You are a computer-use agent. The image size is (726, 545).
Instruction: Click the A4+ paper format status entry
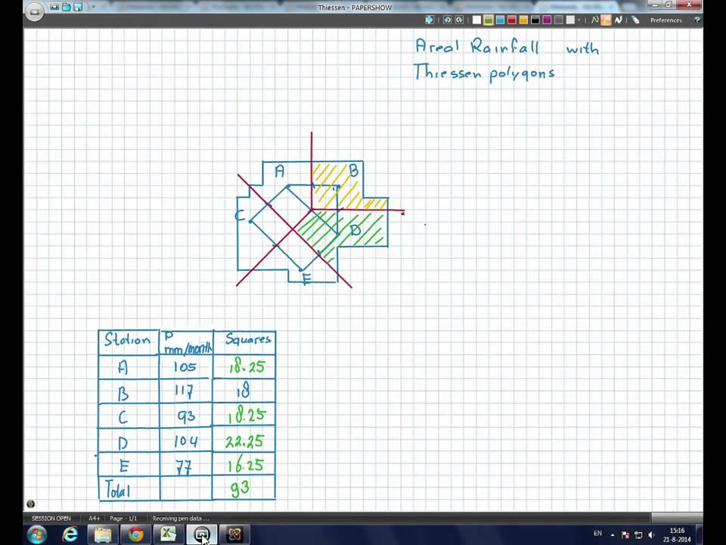point(94,518)
